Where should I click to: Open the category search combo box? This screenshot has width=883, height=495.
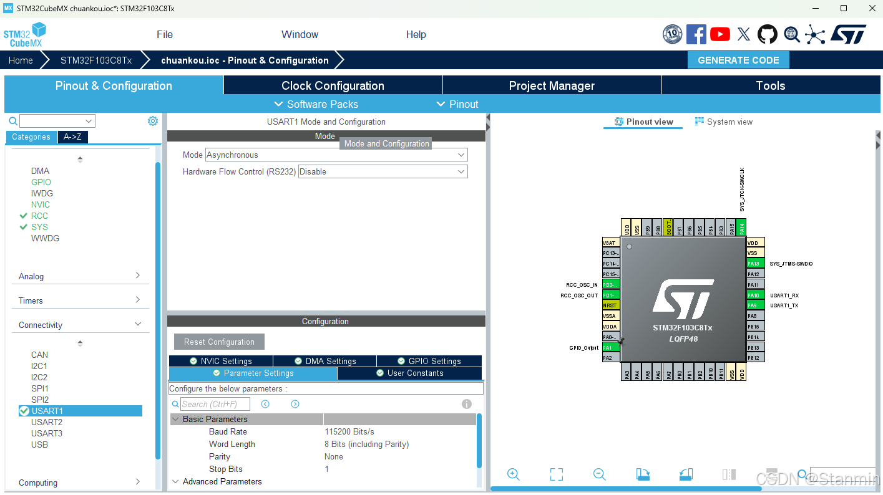(x=57, y=121)
